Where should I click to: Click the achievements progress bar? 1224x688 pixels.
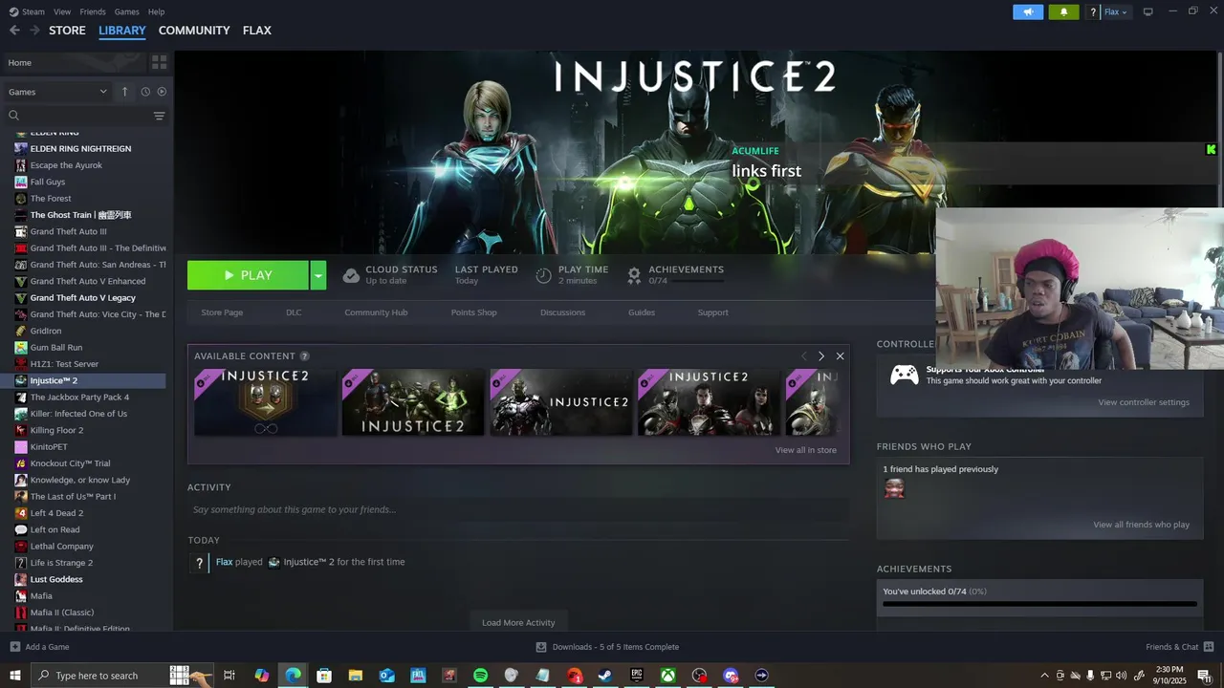[x=1039, y=604]
